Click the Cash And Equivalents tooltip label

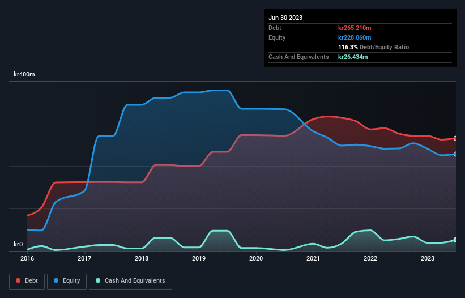click(298, 57)
